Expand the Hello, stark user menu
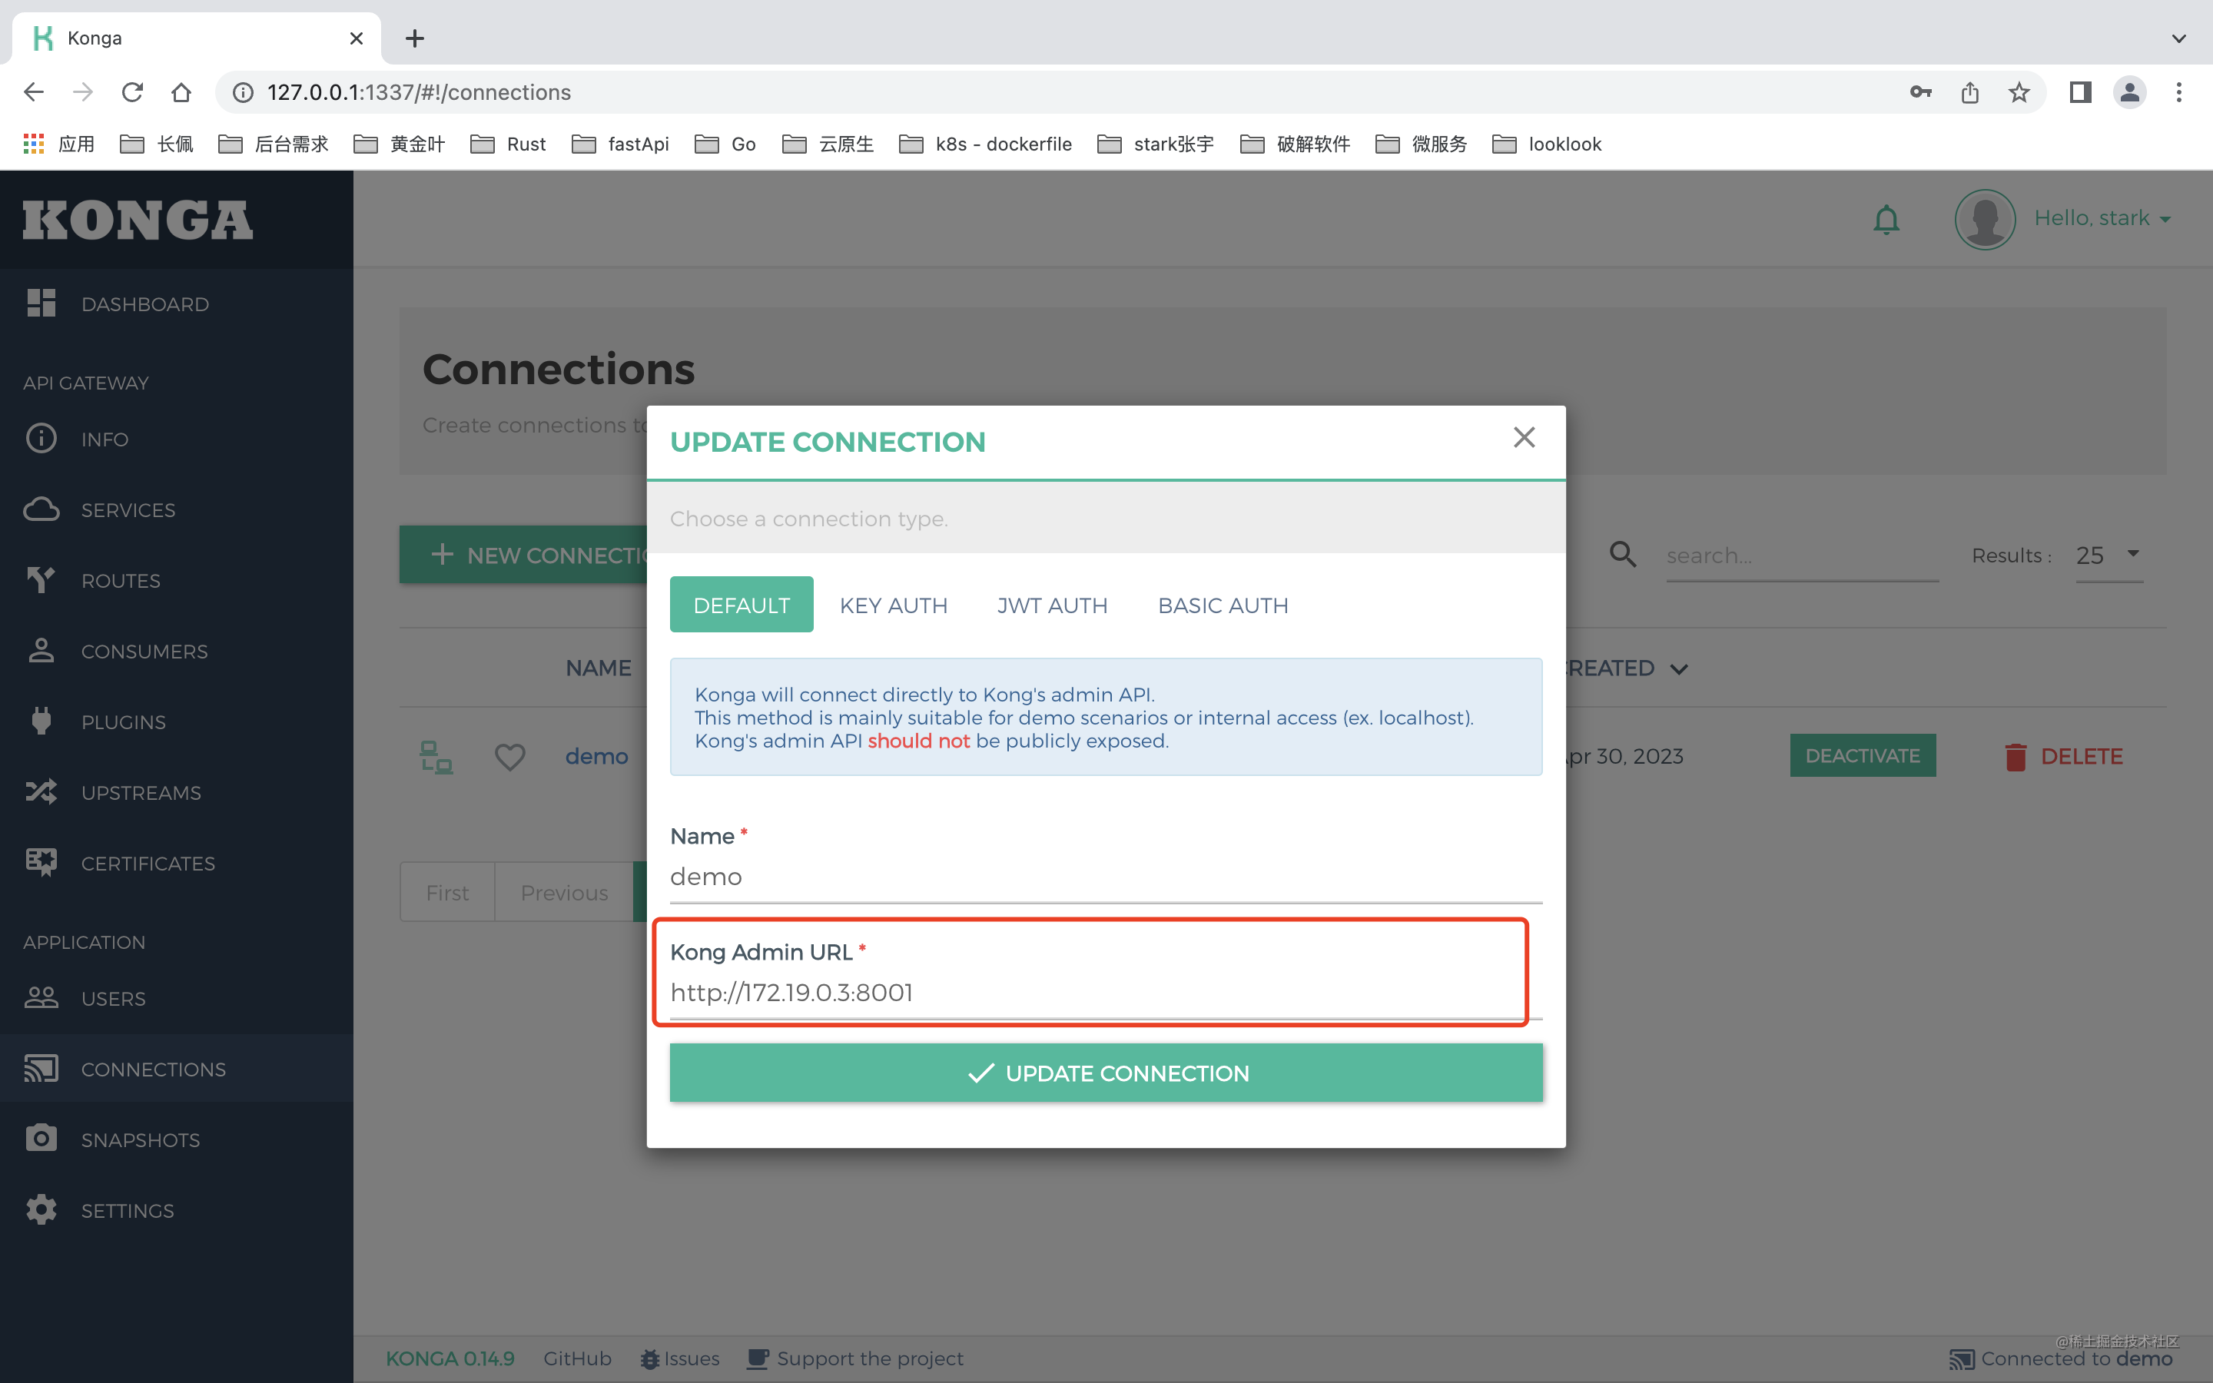 point(2102,219)
